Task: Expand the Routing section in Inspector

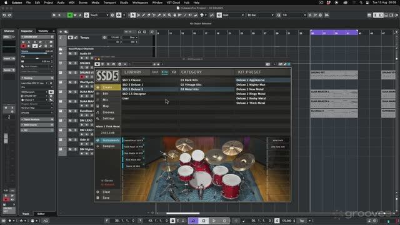Action: pos(37,77)
